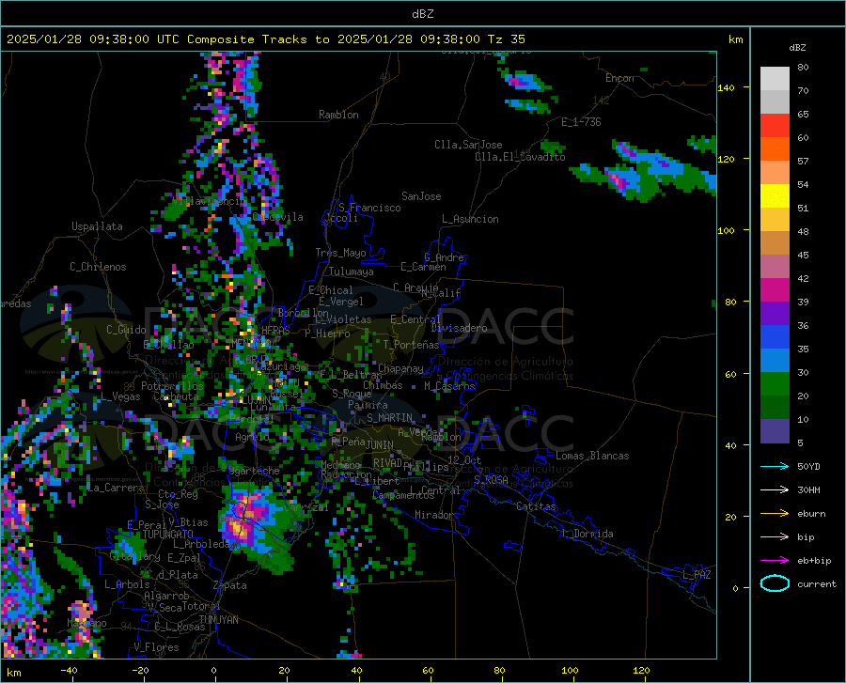The width and height of the screenshot is (846, 683).
Task: Click the Tres_Mayo place label
Action: tap(340, 253)
